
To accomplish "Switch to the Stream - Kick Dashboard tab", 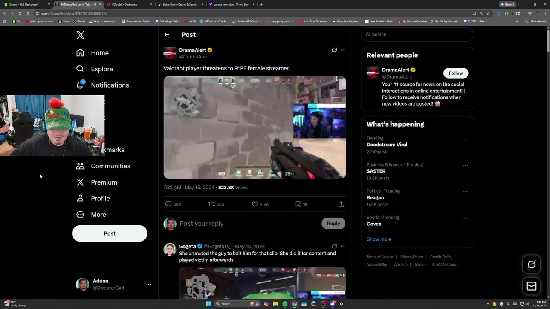I will (27, 4).
